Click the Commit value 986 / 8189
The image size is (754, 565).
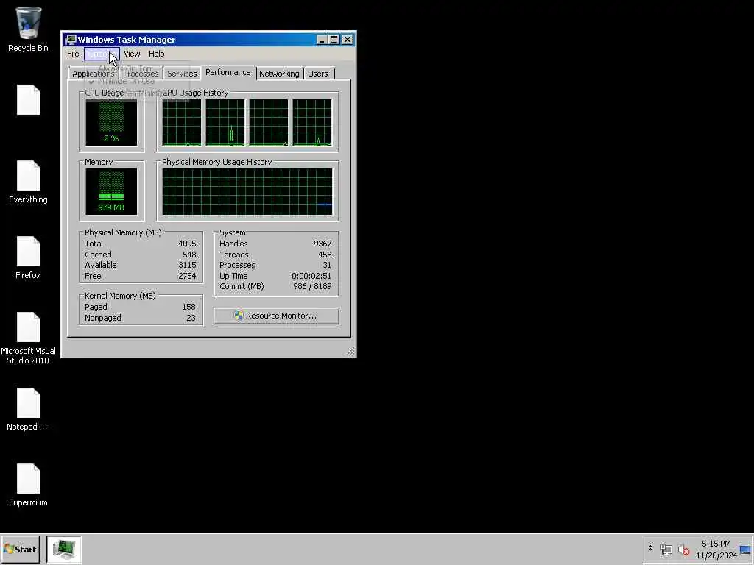click(x=312, y=286)
